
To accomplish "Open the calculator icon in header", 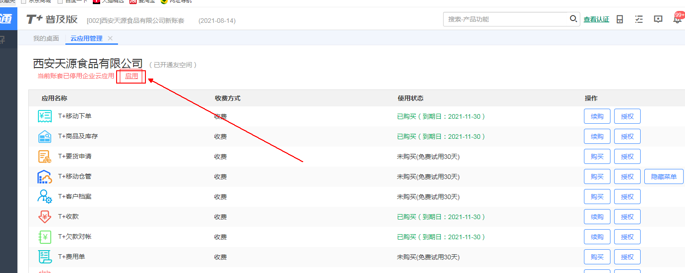I will pos(620,19).
